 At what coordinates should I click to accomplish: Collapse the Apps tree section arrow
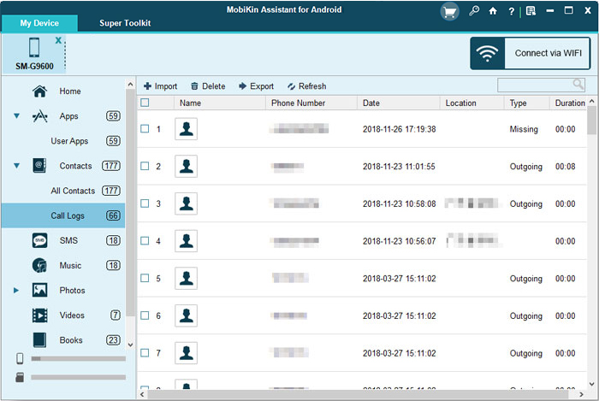[16, 116]
